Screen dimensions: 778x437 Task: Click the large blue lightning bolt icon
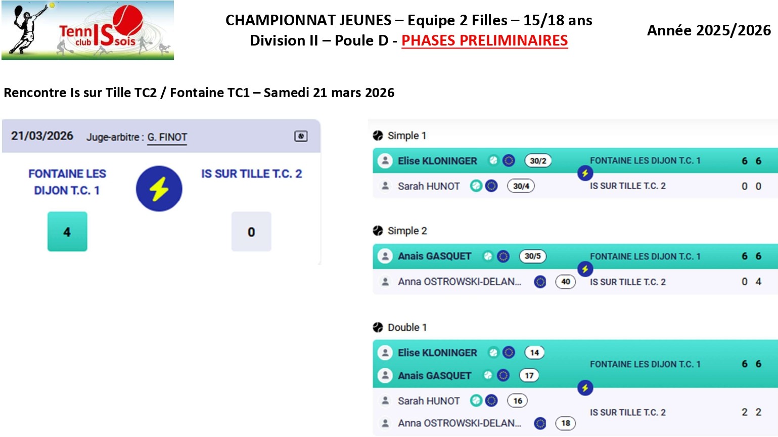(x=159, y=189)
